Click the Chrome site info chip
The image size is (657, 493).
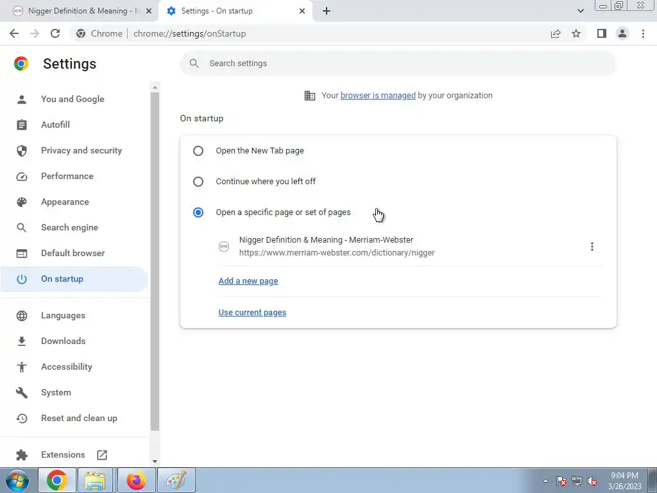click(x=99, y=33)
